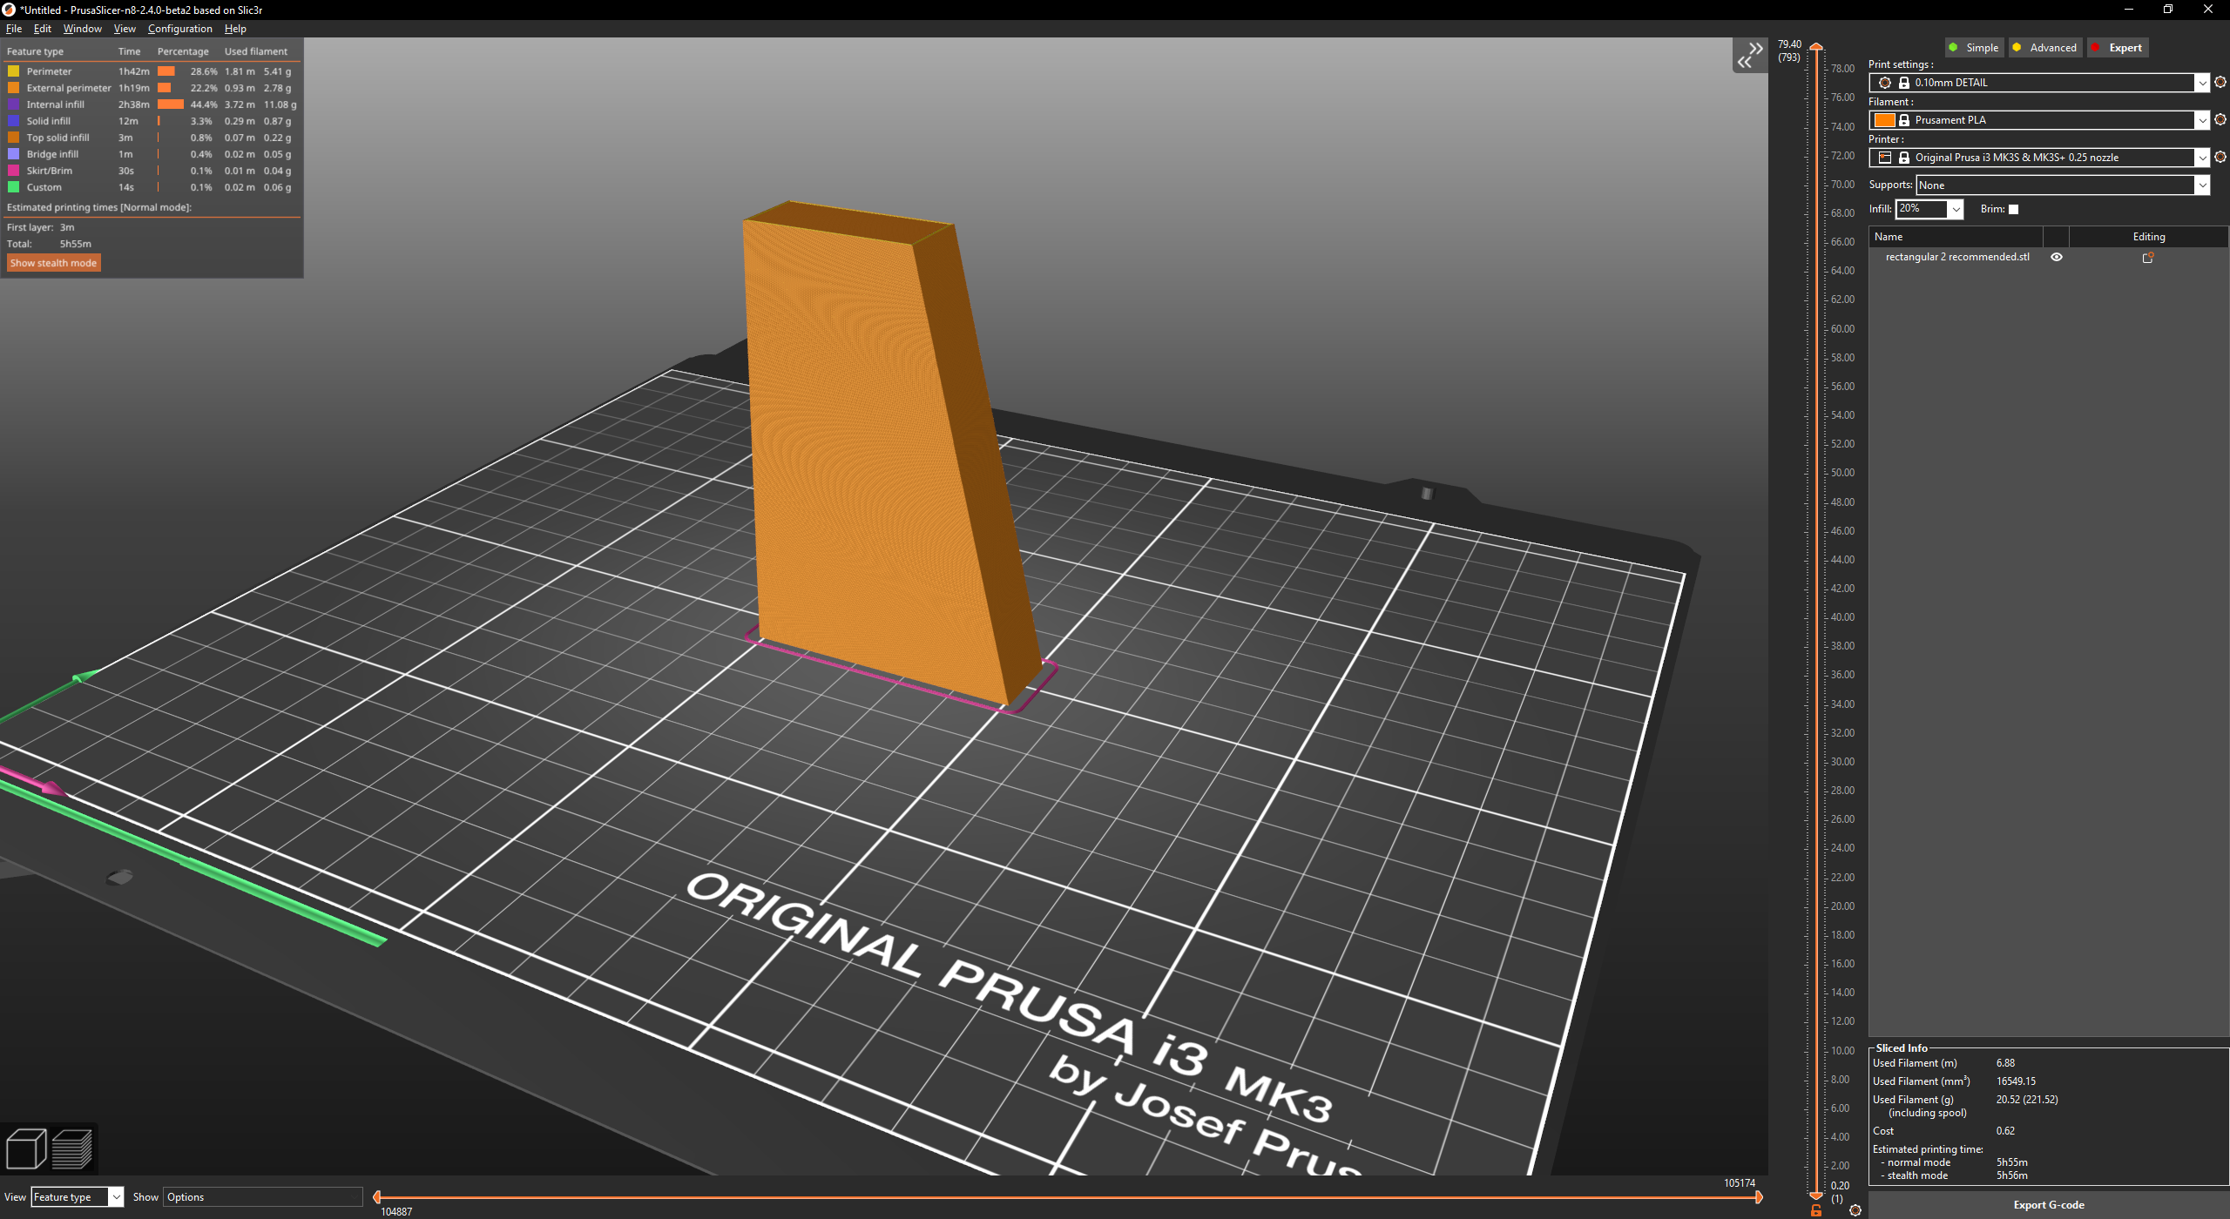Select rectangular 2 recommended.stl in the object list

(x=1957, y=256)
